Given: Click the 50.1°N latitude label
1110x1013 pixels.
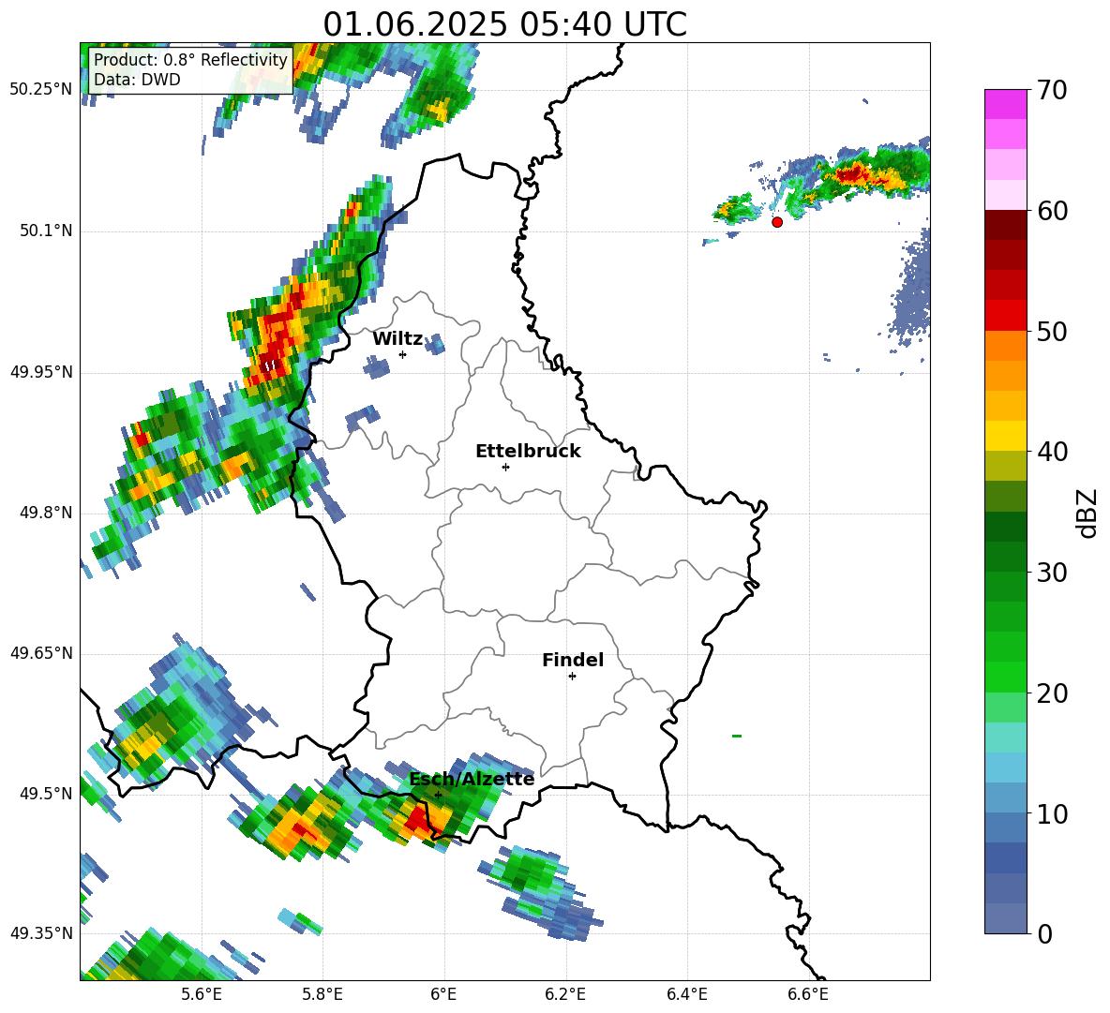Looking at the screenshot, I should [45, 231].
